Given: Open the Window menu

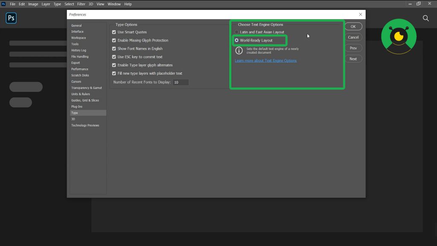Looking at the screenshot, I should point(114,4).
